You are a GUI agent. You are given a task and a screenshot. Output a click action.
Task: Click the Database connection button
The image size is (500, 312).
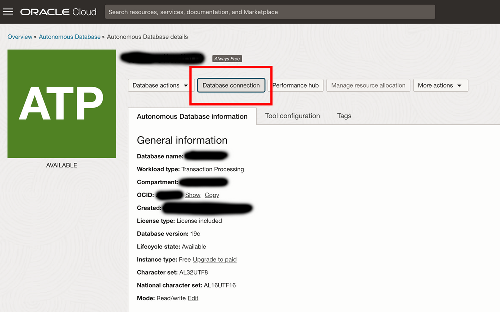[231, 85]
